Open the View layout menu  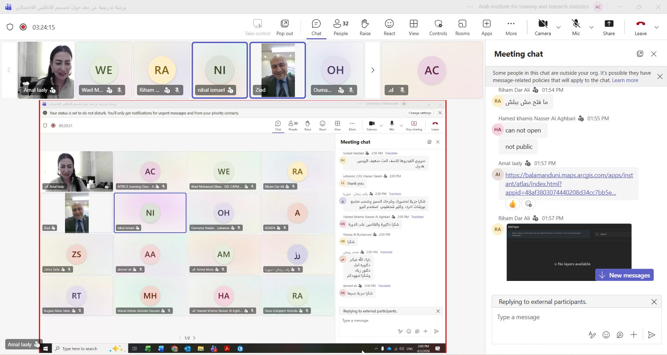point(413,27)
